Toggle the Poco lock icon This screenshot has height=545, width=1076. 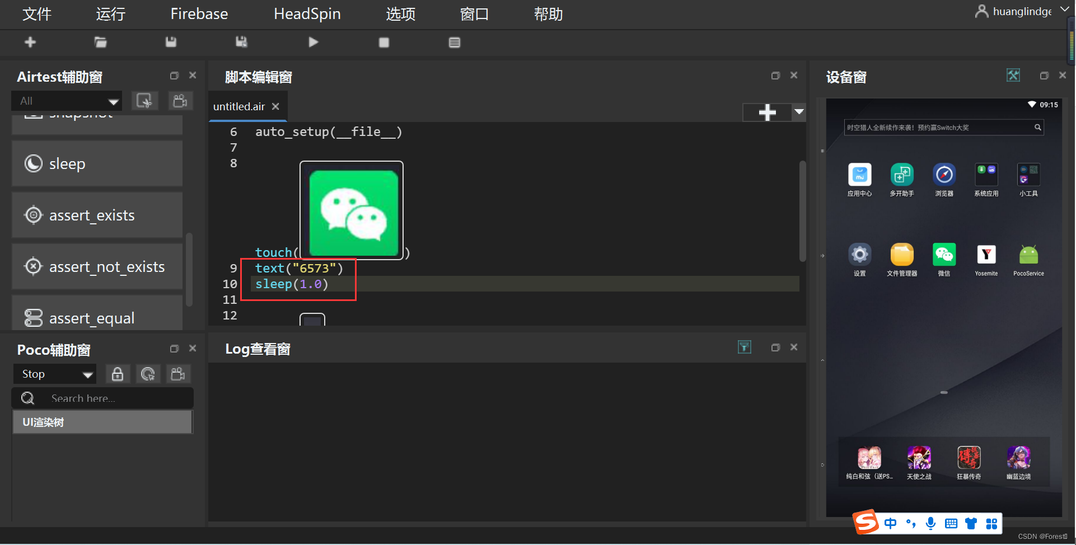118,374
